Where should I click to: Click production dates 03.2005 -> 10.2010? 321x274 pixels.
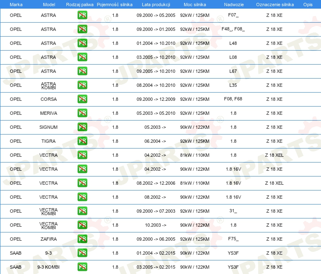pos(156,57)
